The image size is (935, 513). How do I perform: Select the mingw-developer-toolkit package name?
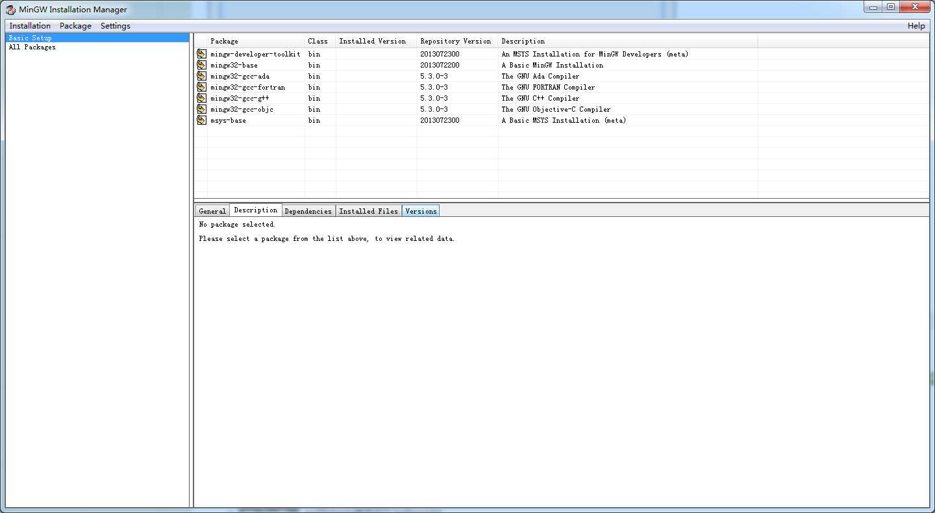click(x=255, y=54)
